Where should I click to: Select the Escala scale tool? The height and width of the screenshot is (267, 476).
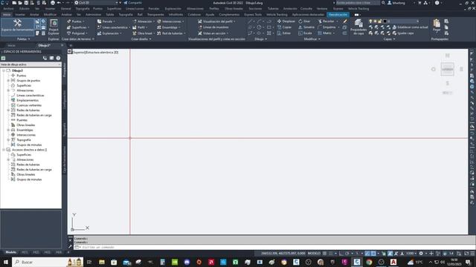click(305, 33)
